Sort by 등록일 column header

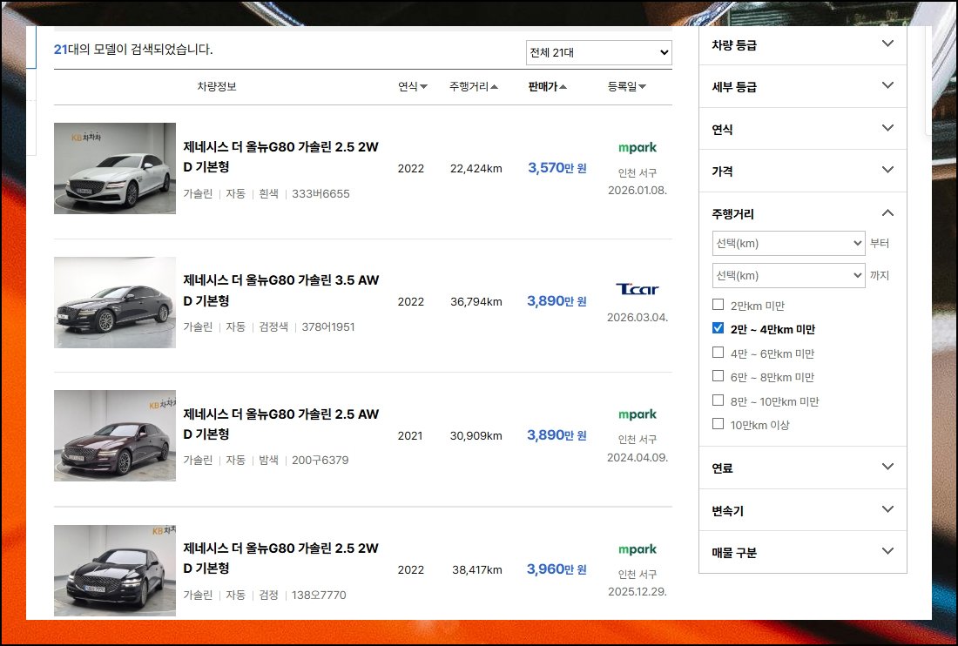pos(626,87)
